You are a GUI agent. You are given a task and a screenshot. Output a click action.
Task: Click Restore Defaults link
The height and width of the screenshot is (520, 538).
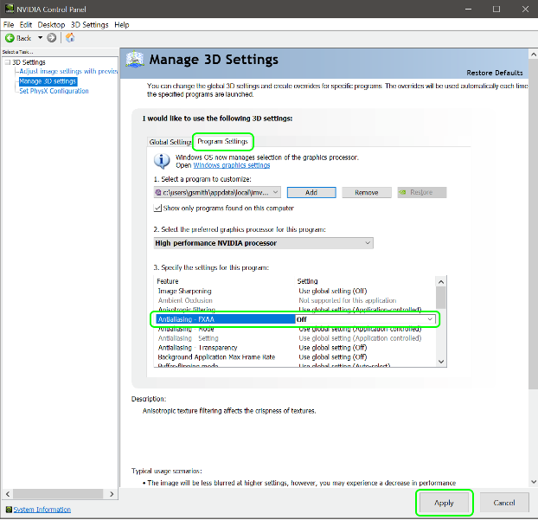[495, 73]
